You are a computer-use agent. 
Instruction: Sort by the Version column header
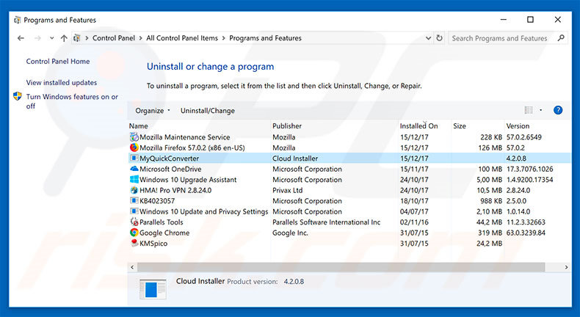518,126
